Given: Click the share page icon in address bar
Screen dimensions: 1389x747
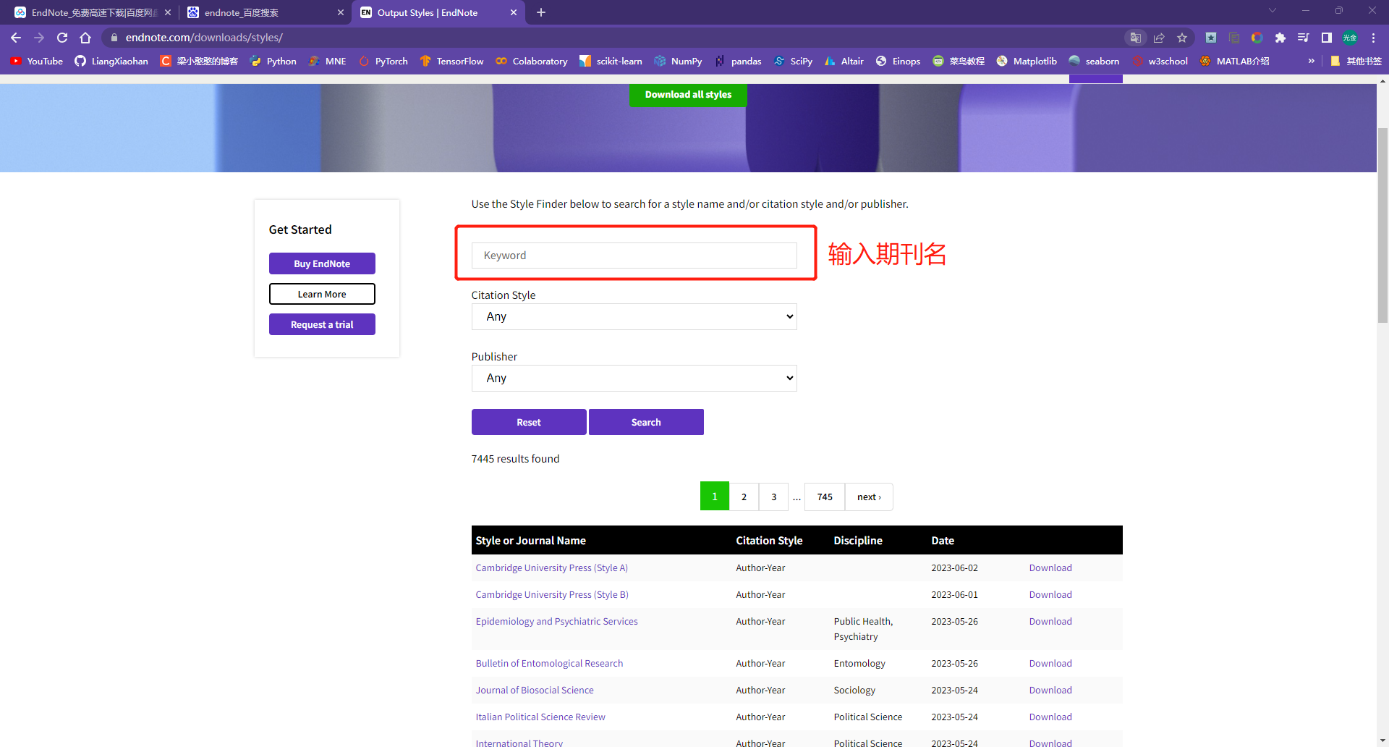Looking at the screenshot, I should click(x=1159, y=38).
